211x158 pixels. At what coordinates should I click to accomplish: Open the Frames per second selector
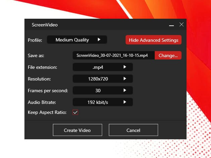[102, 91]
